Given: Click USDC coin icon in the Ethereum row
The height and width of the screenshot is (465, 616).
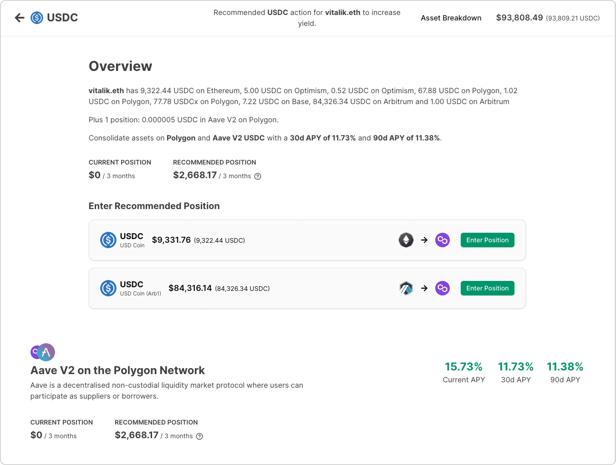Looking at the screenshot, I should click(108, 240).
